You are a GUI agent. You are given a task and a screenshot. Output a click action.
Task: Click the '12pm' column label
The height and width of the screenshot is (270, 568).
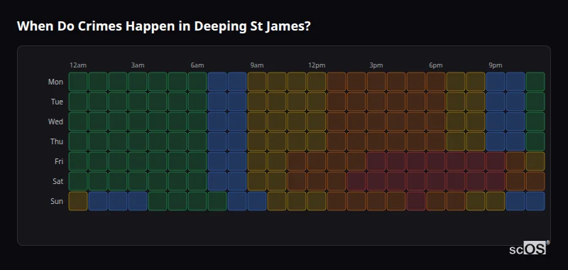pyautogui.click(x=317, y=65)
